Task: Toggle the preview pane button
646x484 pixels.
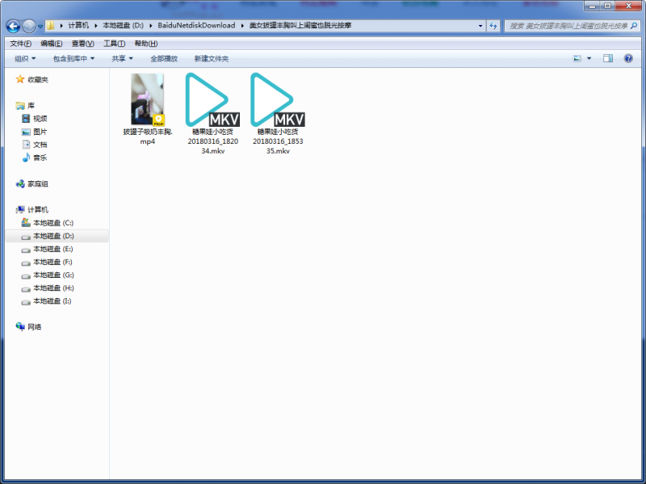Action: coord(608,59)
